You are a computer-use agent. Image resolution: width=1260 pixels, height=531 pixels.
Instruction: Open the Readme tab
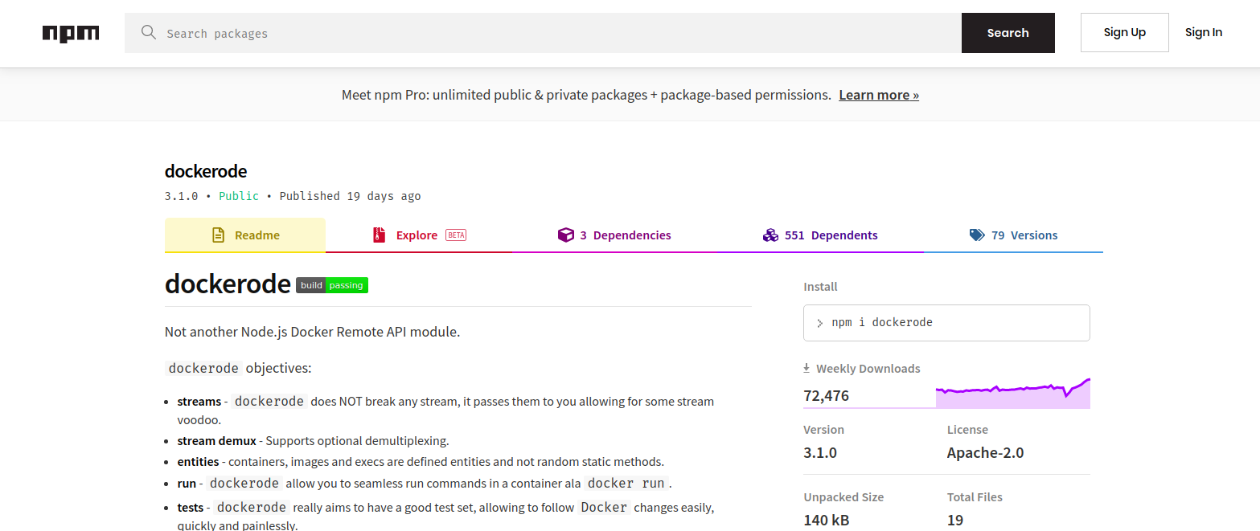pyautogui.click(x=257, y=235)
